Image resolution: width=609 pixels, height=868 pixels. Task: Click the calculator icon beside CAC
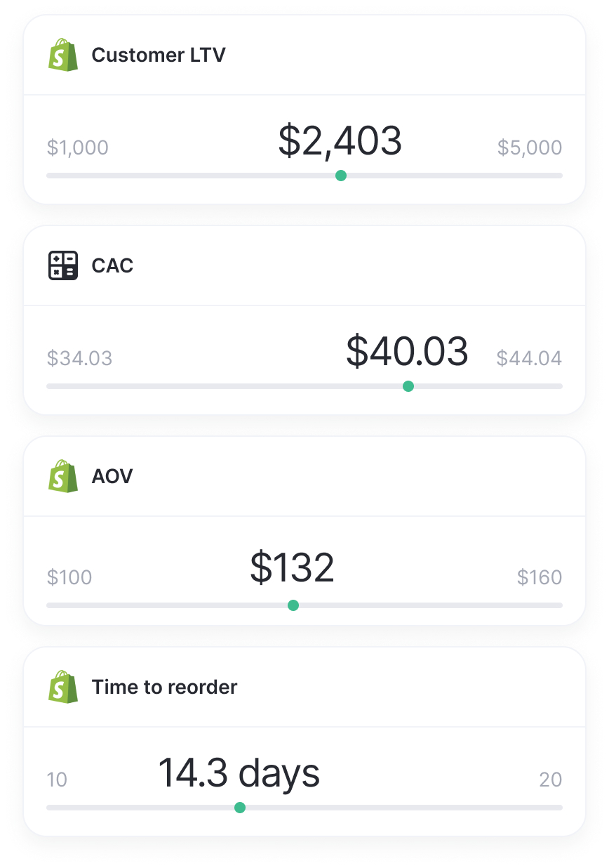tap(63, 265)
